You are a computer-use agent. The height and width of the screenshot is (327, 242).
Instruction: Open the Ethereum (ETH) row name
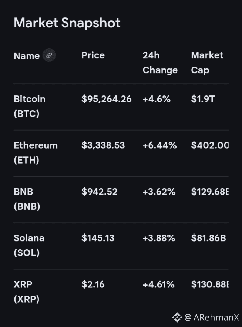point(36,152)
